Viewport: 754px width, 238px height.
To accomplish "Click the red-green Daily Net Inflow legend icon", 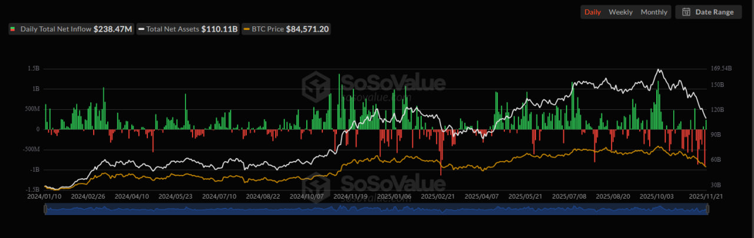I will [13, 29].
